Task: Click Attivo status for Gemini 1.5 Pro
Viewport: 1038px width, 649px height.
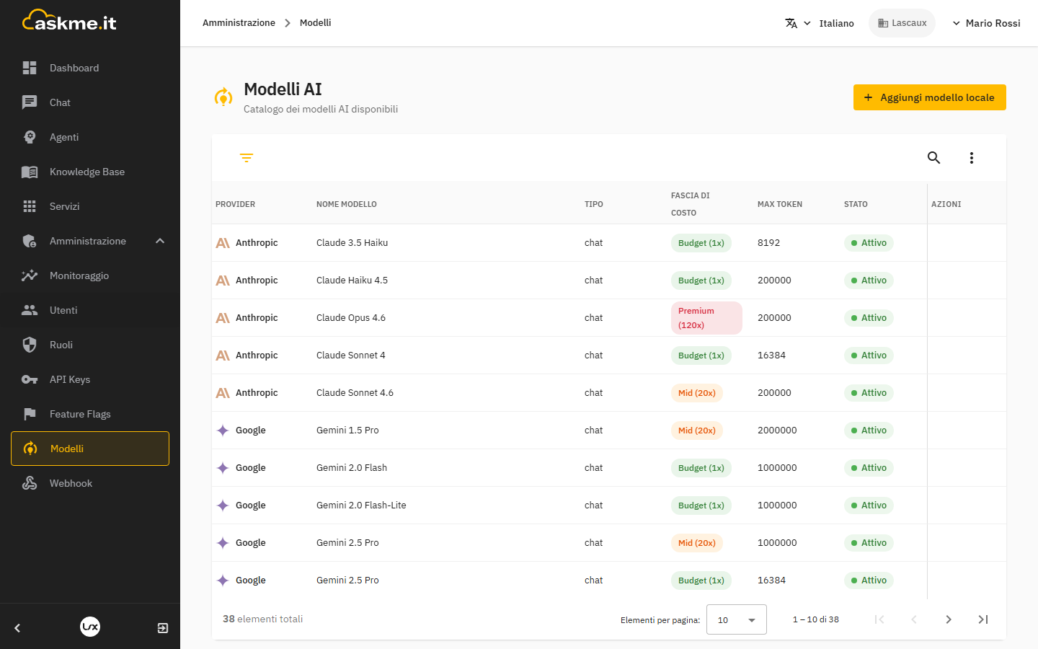Action: pyautogui.click(x=869, y=431)
